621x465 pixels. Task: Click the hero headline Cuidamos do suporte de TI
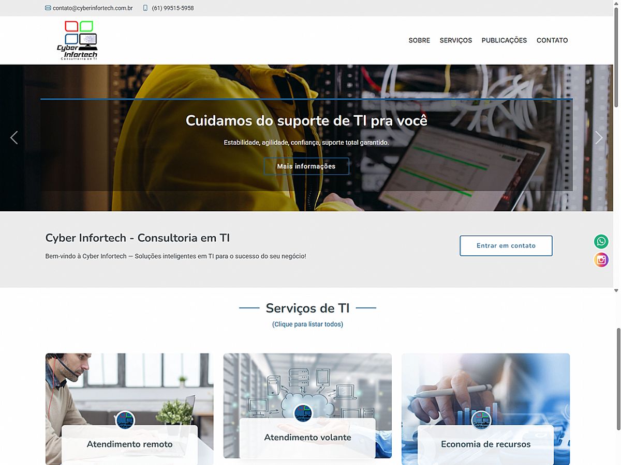click(x=306, y=120)
